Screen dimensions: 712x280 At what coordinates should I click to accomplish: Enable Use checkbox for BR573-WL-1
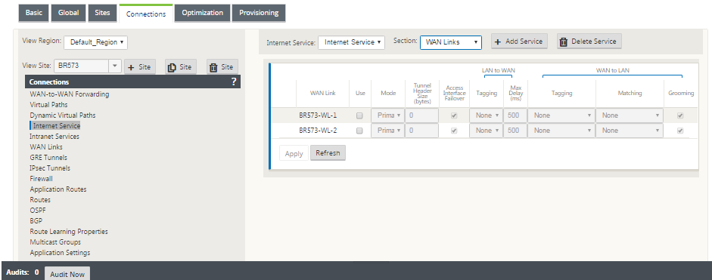pos(359,115)
